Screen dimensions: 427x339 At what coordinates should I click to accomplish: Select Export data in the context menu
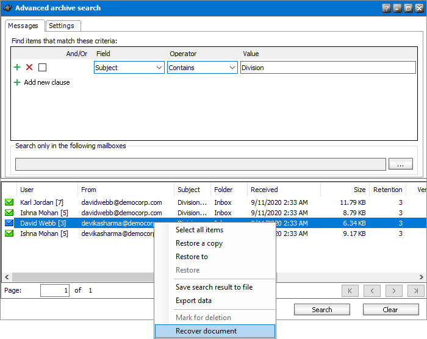(193, 301)
